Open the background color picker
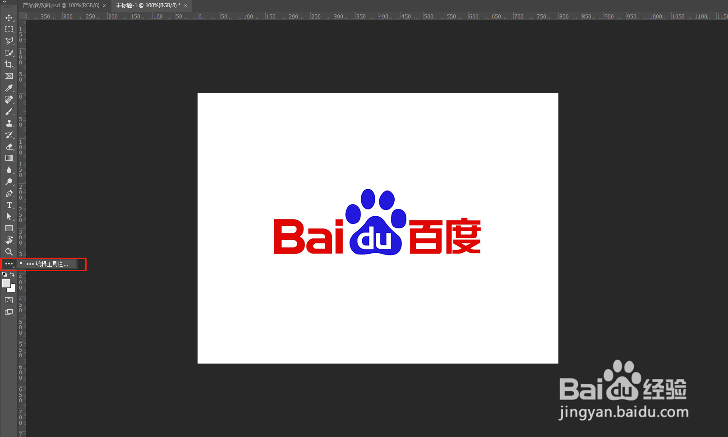728x437 pixels. [x=13, y=289]
